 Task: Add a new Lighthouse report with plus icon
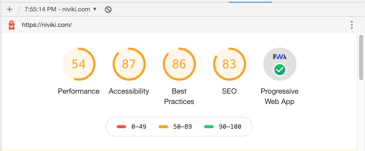click(10, 10)
